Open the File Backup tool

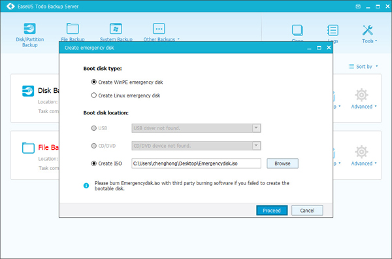73,32
